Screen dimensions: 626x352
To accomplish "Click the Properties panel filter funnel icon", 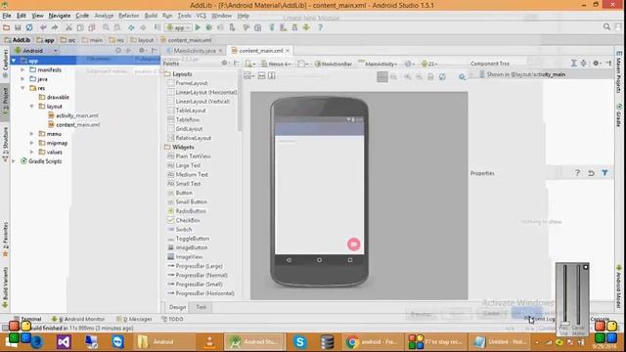I will click(604, 173).
